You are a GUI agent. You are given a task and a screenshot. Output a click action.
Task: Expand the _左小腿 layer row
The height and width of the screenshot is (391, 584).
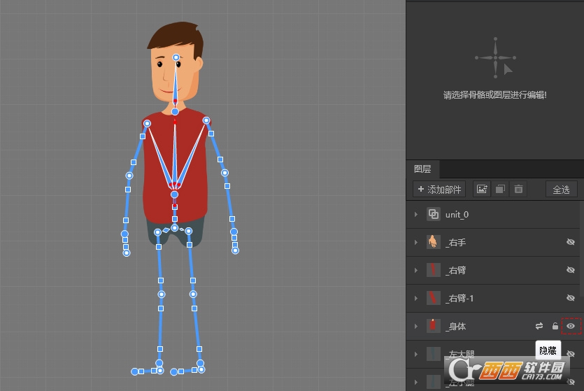(416, 382)
